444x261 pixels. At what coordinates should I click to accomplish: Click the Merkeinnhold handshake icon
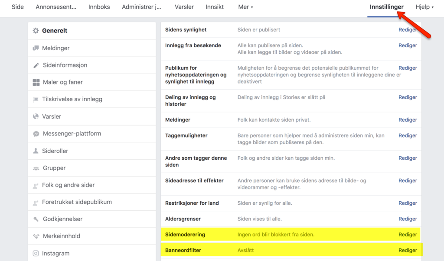coord(36,236)
